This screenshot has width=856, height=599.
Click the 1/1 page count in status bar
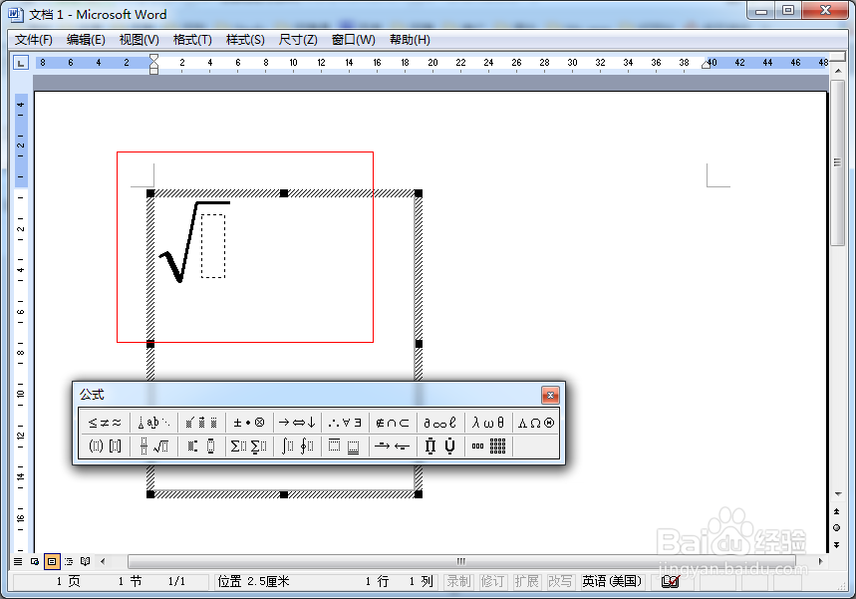(176, 581)
